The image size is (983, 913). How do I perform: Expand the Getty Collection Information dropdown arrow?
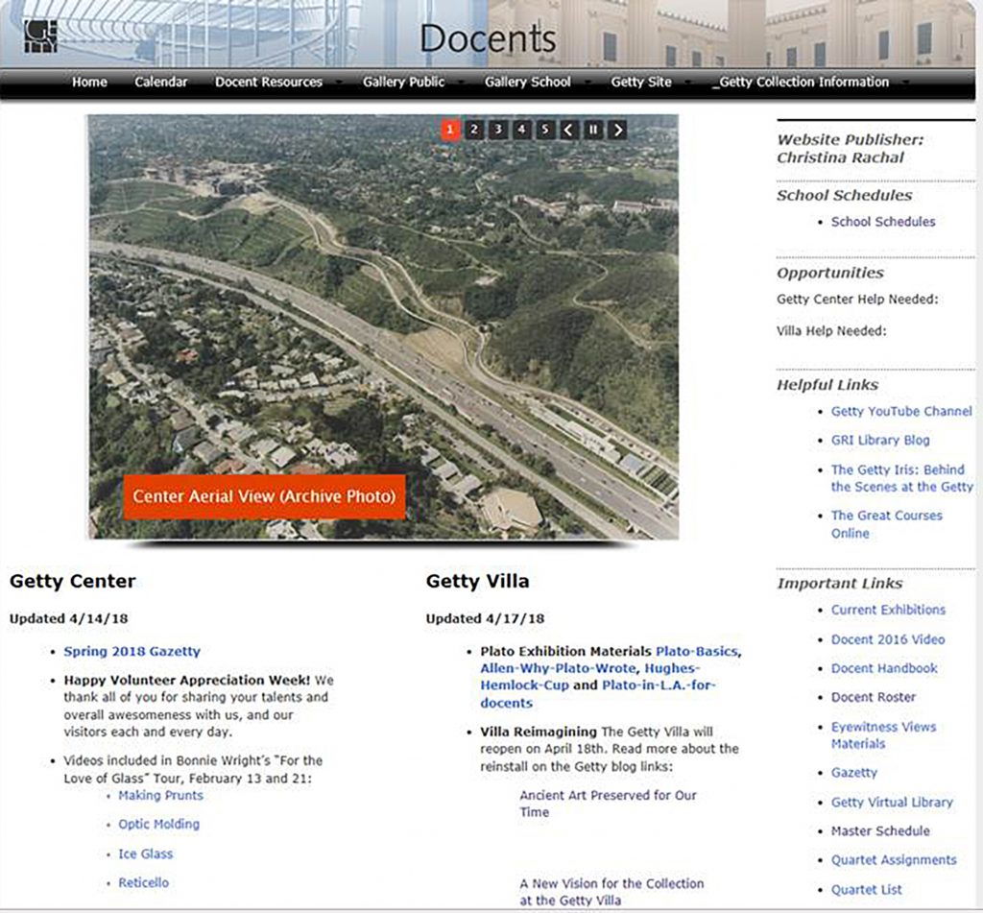[906, 83]
